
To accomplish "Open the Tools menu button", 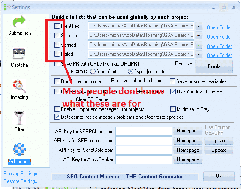I will coord(214,66).
